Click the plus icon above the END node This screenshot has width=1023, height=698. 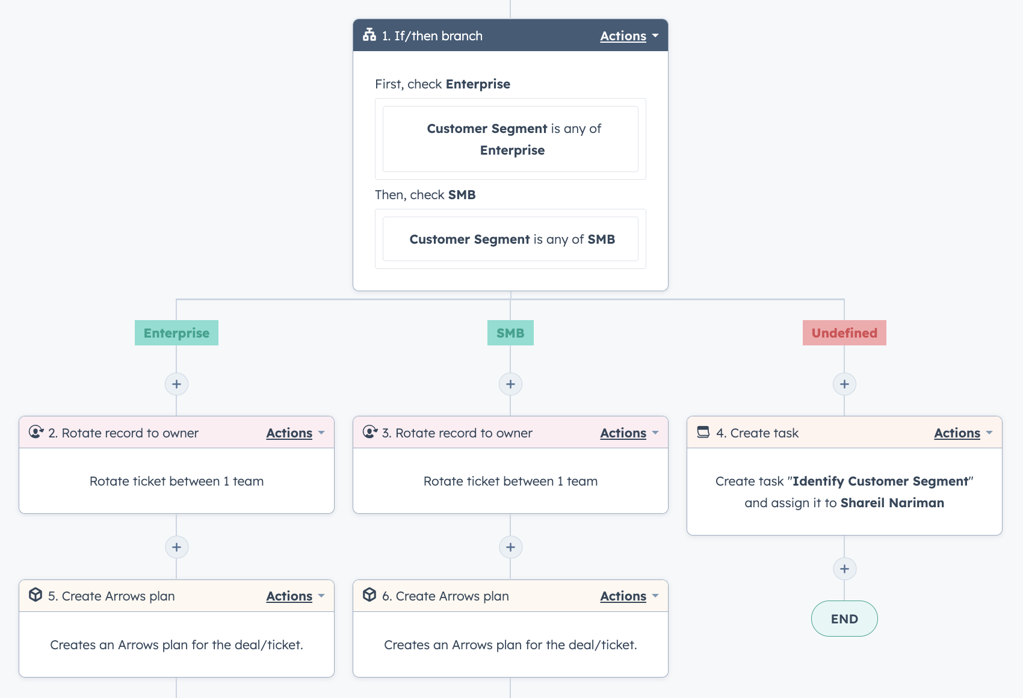click(x=844, y=568)
